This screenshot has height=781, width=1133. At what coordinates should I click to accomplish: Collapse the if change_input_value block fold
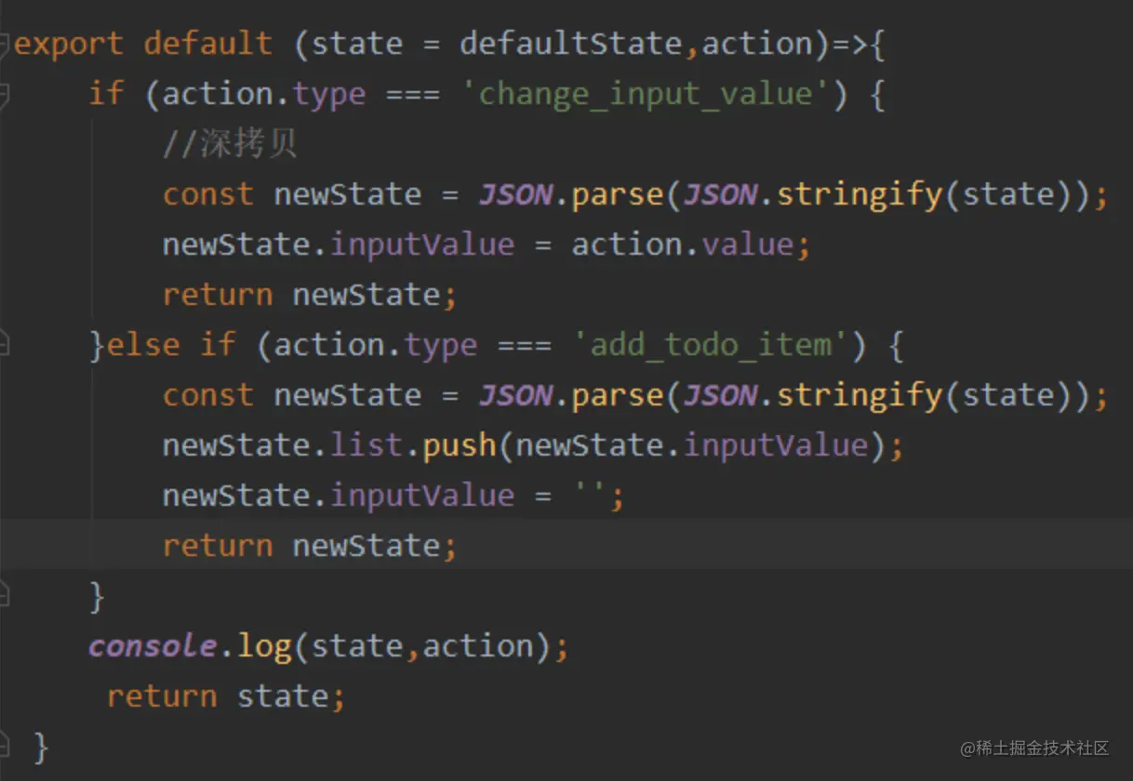tap(4, 94)
